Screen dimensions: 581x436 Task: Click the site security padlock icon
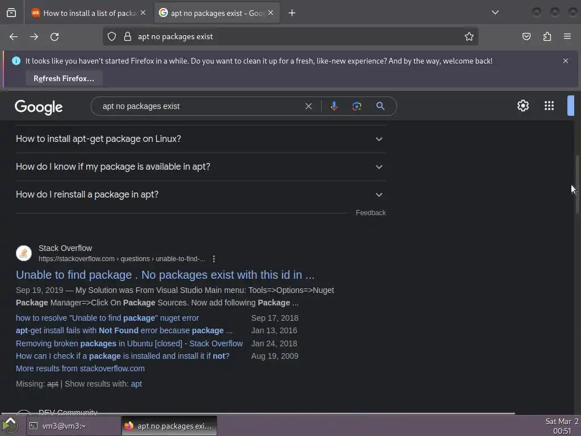tap(128, 36)
